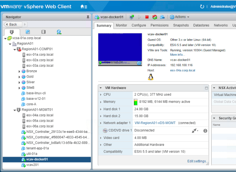Open Storage navigator view
Image resolution: width=236 pixels, height=172 pixels.
(43, 32)
